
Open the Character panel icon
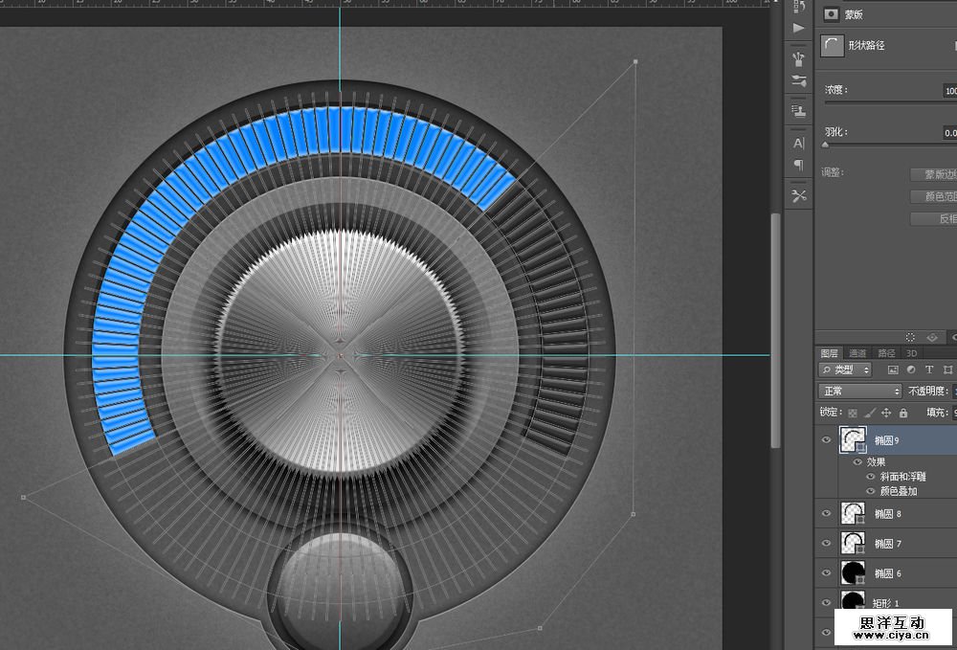pyautogui.click(x=799, y=143)
